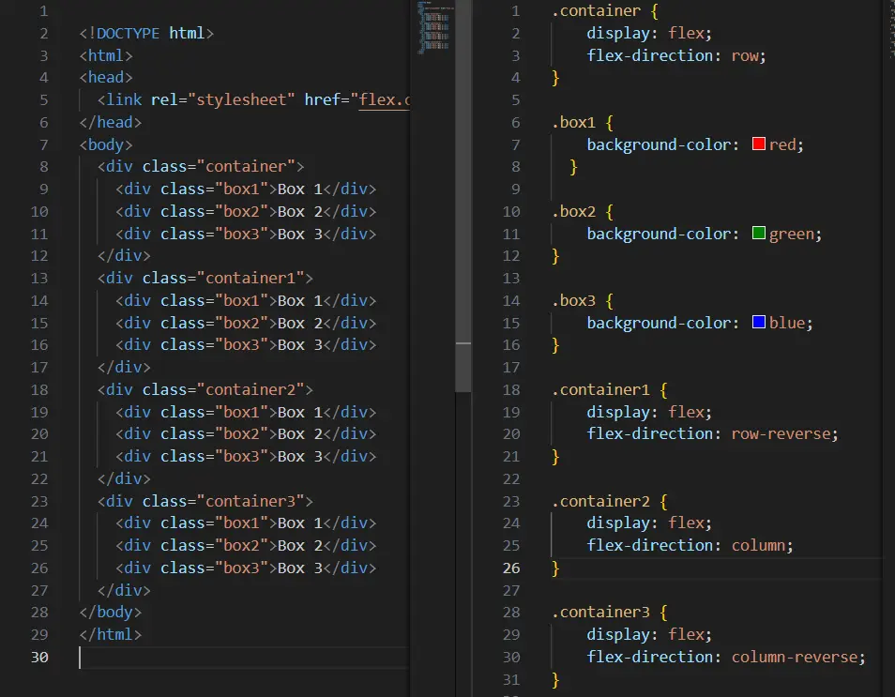Click display: flex; on CSS line 19
The height and width of the screenshot is (697, 895).
tap(649, 412)
